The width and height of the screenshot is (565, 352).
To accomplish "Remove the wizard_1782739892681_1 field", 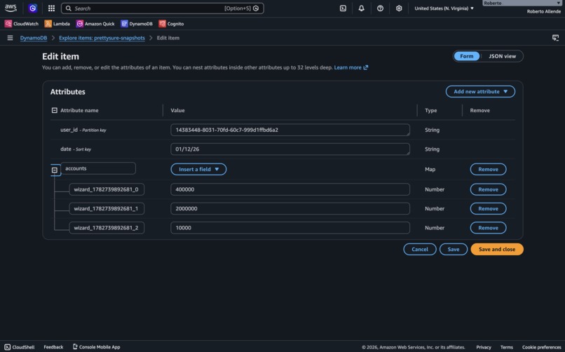I will coord(488,209).
